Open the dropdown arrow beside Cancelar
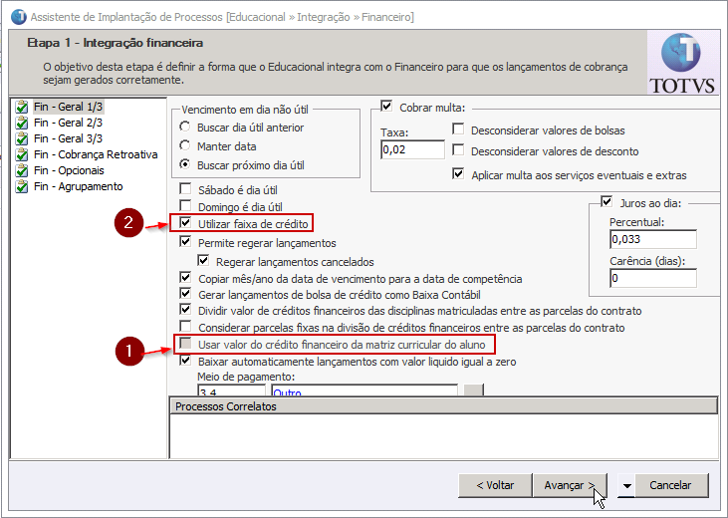 pos(625,486)
